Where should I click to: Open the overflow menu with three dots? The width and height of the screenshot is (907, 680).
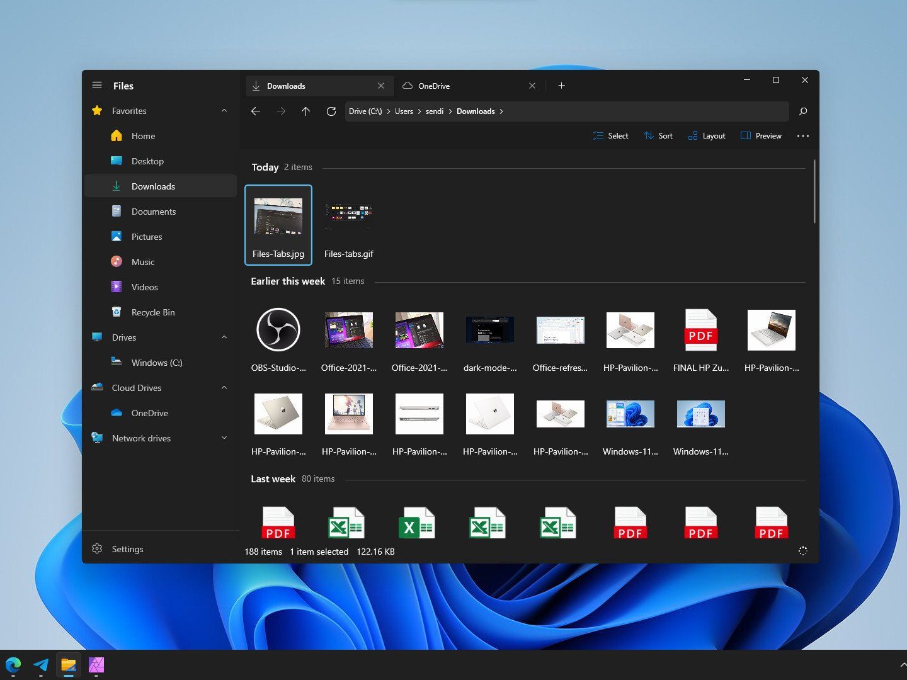click(803, 135)
